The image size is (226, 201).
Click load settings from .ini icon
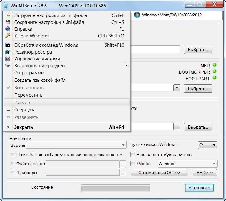click(8, 15)
